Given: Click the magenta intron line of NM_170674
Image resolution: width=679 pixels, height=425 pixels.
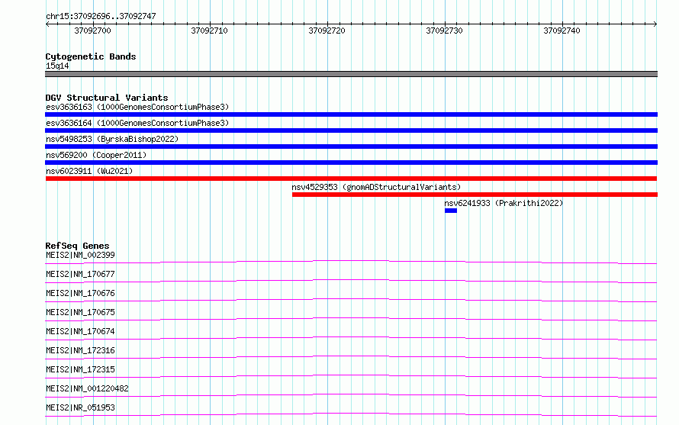Looking at the screenshot, I should click(x=351, y=338).
